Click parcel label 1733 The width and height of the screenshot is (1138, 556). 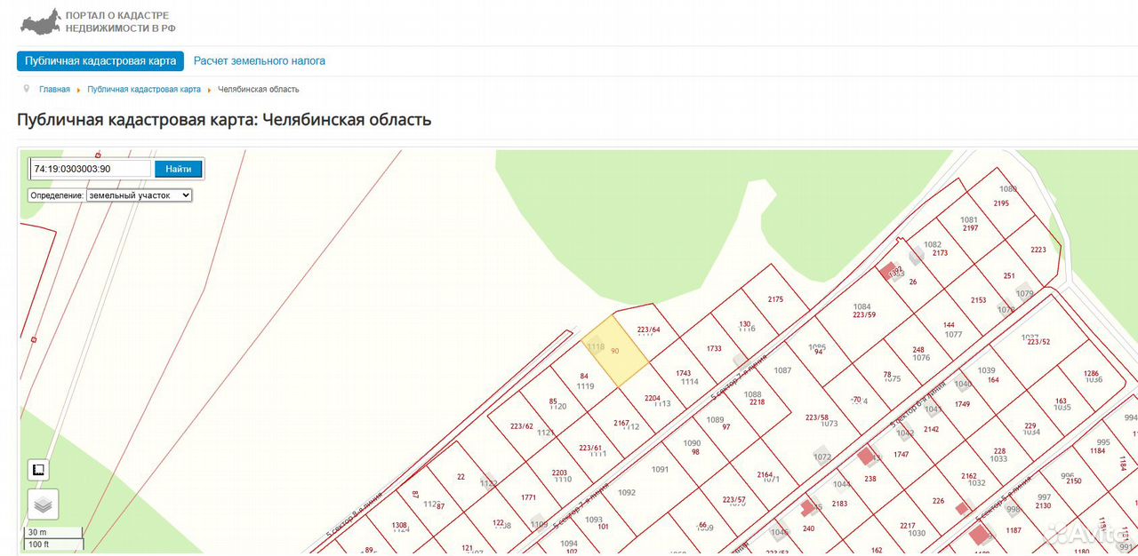[714, 349]
